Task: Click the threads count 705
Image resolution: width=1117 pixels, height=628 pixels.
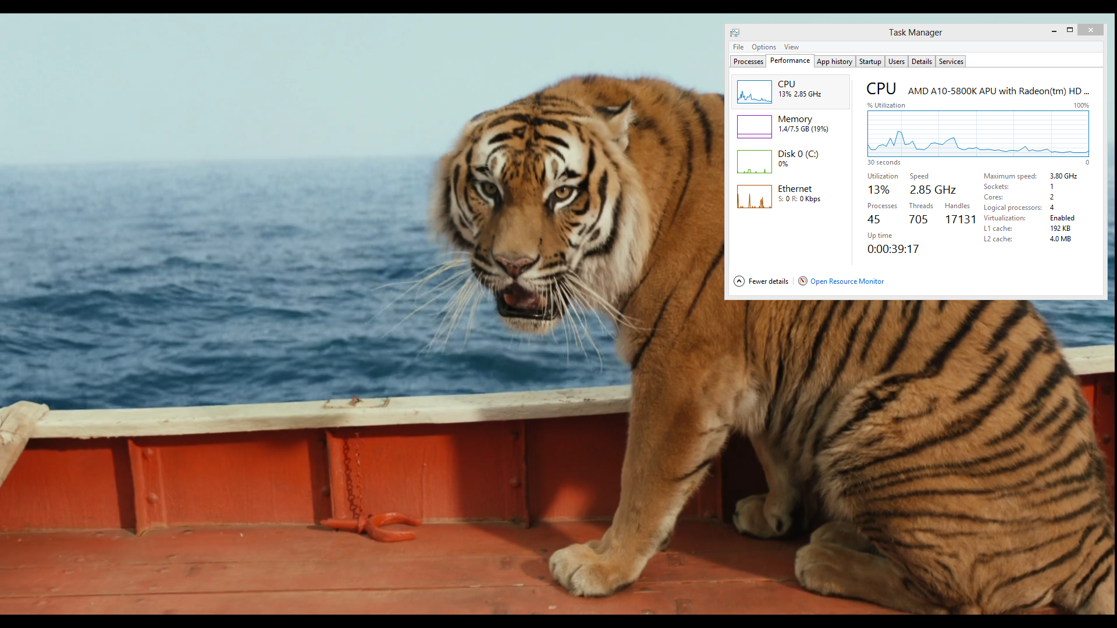Action: [918, 220]
